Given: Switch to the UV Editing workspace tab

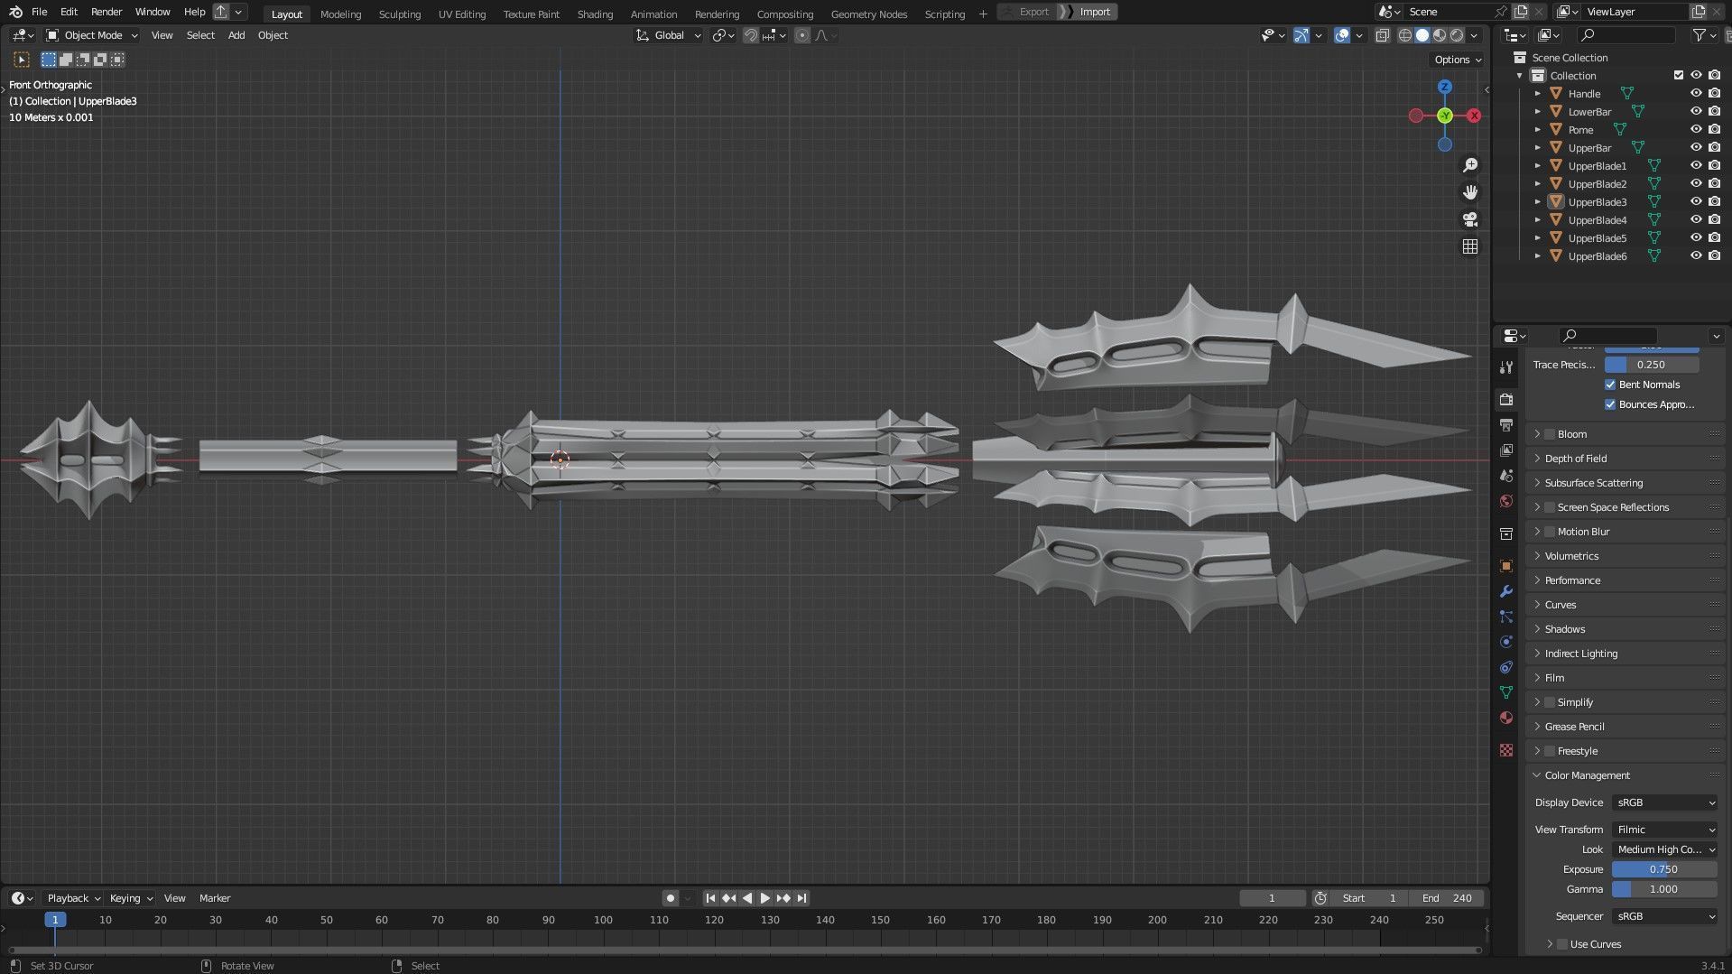Looking at the screenshot, I should tap(462, 14).
